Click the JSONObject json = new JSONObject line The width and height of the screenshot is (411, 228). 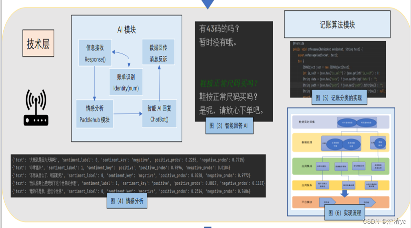point(327,67)
